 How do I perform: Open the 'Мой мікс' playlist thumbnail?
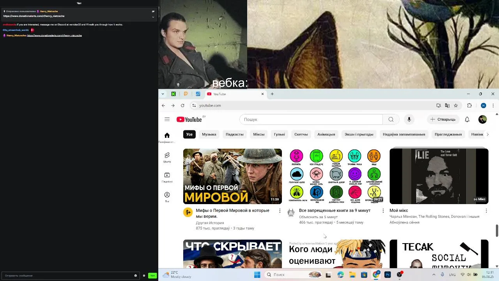pos(439,176)
